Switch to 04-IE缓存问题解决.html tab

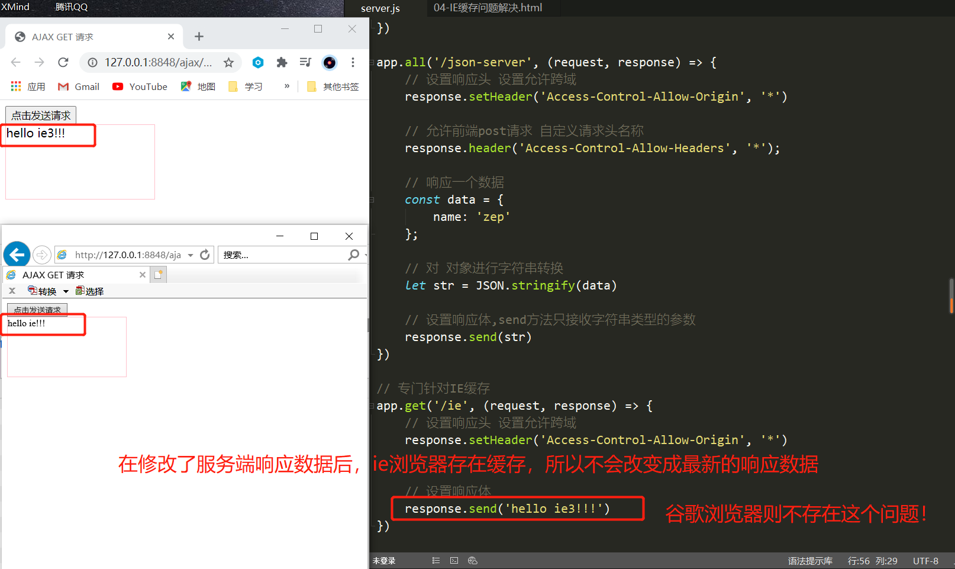pyautogui.click(x=488, y=8)
